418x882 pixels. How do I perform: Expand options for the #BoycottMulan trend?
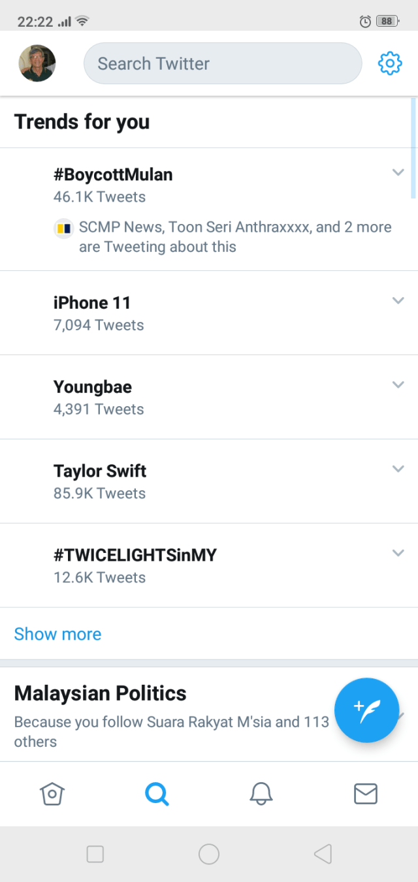point(398,172)
